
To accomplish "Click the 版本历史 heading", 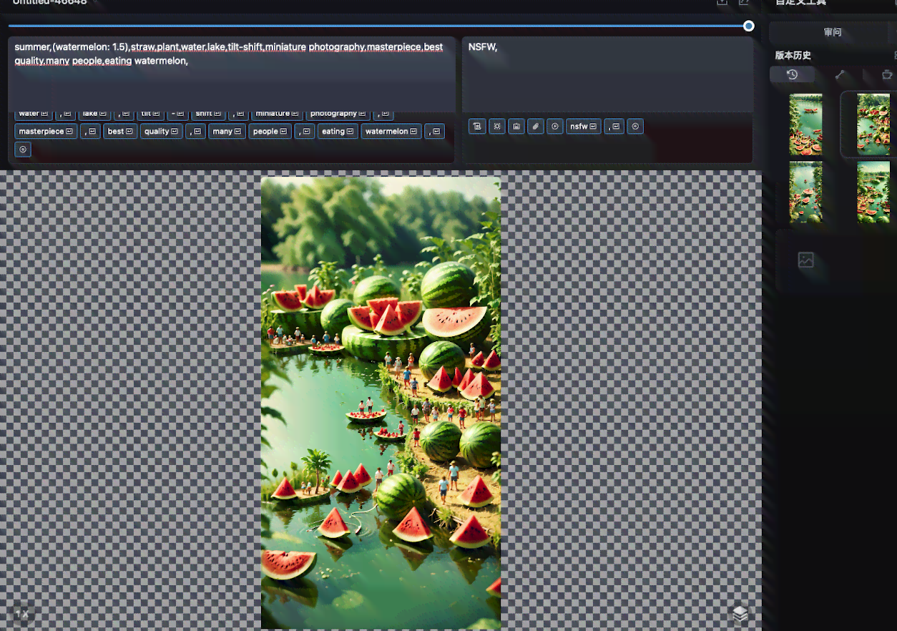I will point(793,55).
